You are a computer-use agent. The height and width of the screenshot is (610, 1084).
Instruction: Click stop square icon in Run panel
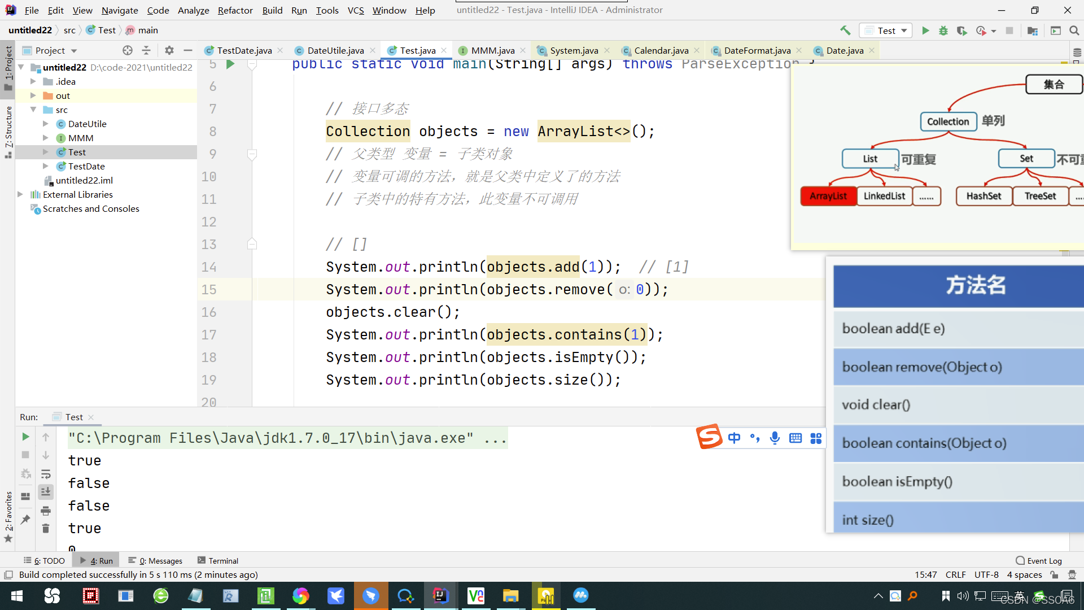25,455
